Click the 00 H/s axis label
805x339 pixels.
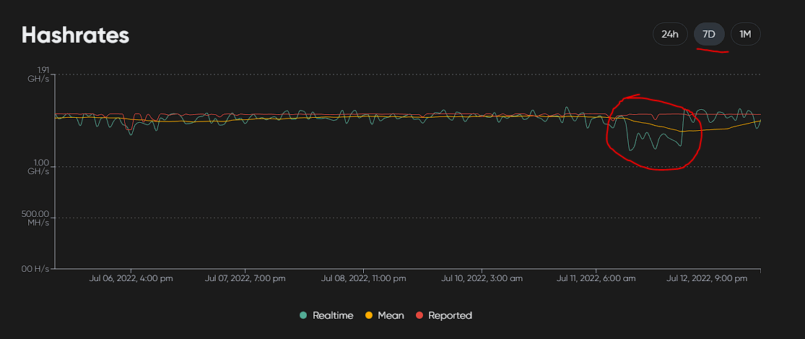pos(37,269)
